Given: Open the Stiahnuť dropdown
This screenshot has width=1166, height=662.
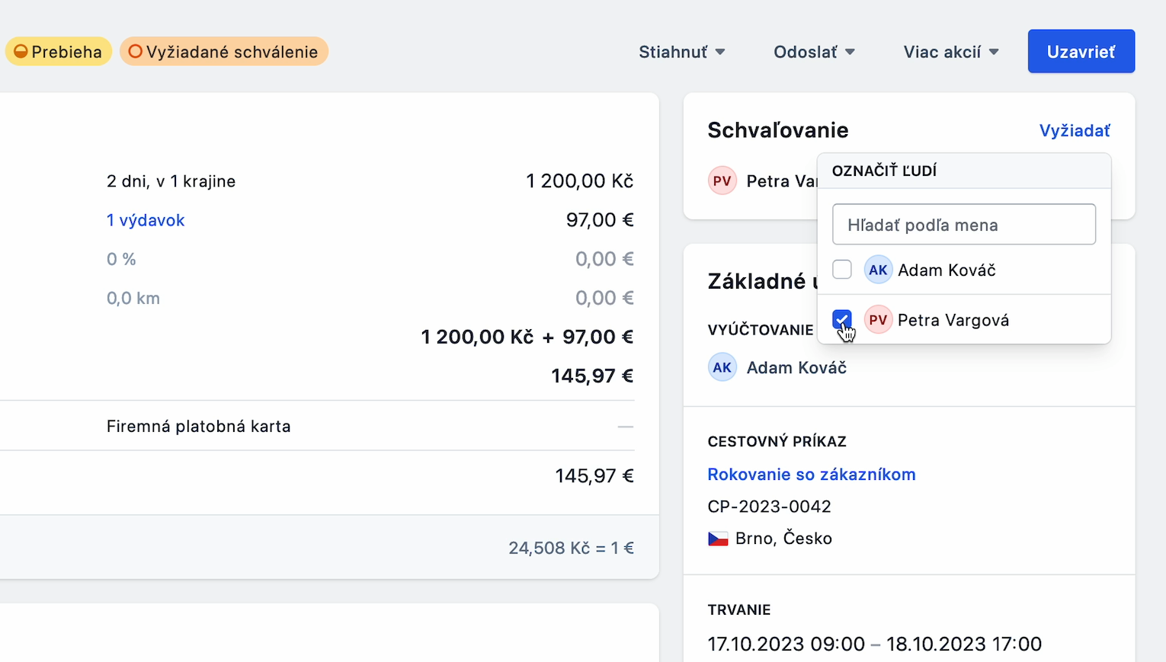Looking at the screenshot, I should tap(681, 51).
